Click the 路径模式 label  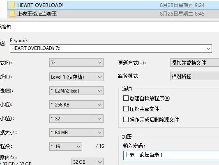(x=128, y=76)
